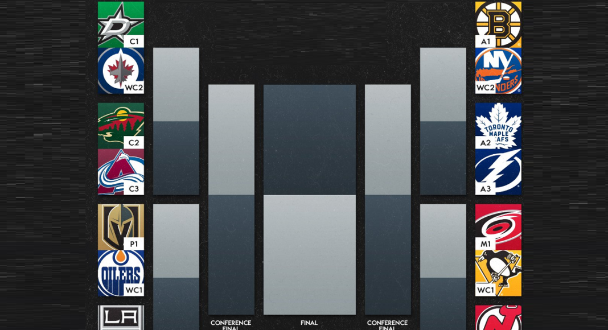This screenshot has height=330, width=608.
Task: Open the dark slot below Hurricanes-Penguins winner slot
Action: (443, 304)
